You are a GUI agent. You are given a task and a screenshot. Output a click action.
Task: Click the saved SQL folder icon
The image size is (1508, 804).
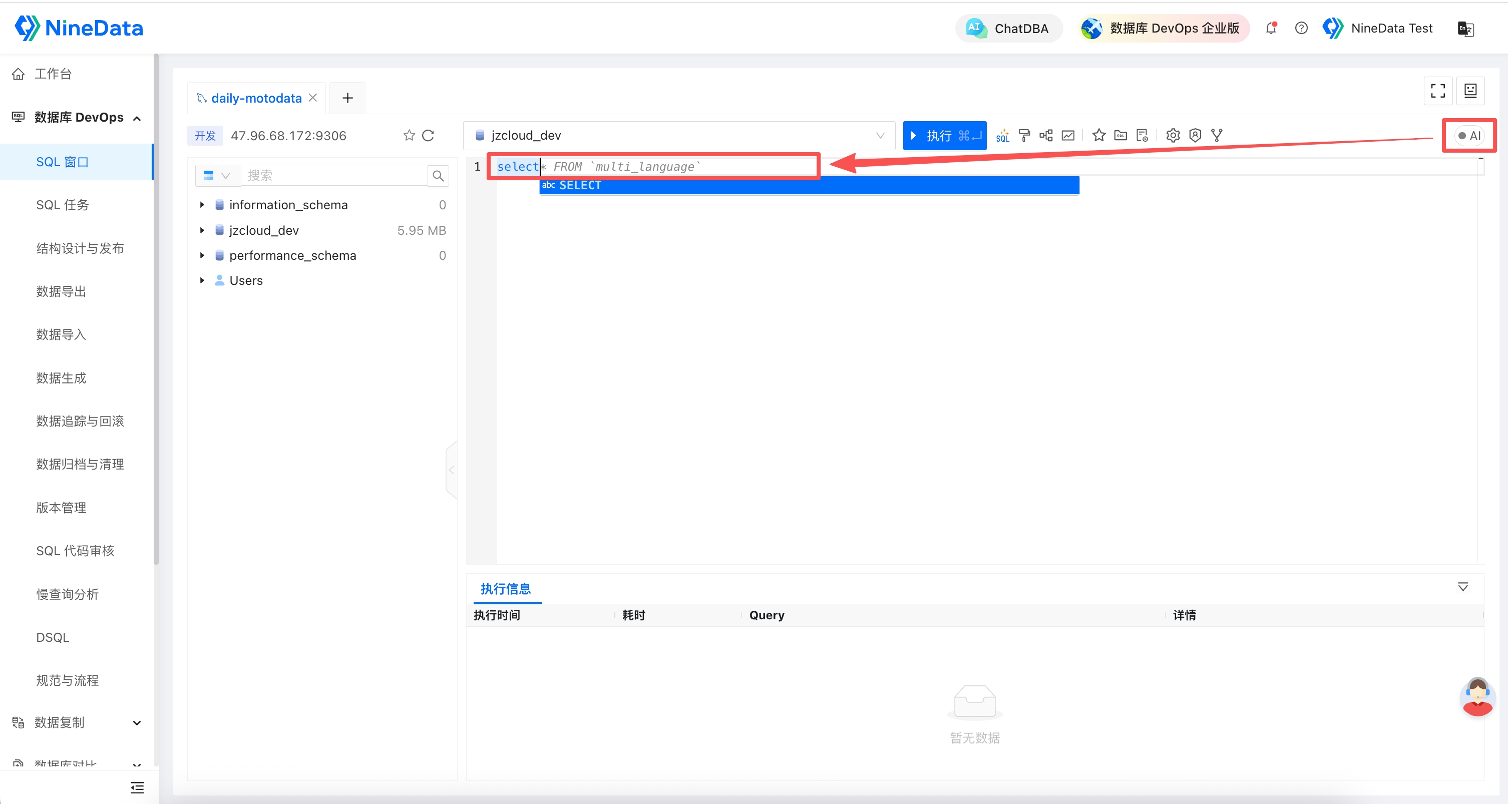(x=1120, y=136)
